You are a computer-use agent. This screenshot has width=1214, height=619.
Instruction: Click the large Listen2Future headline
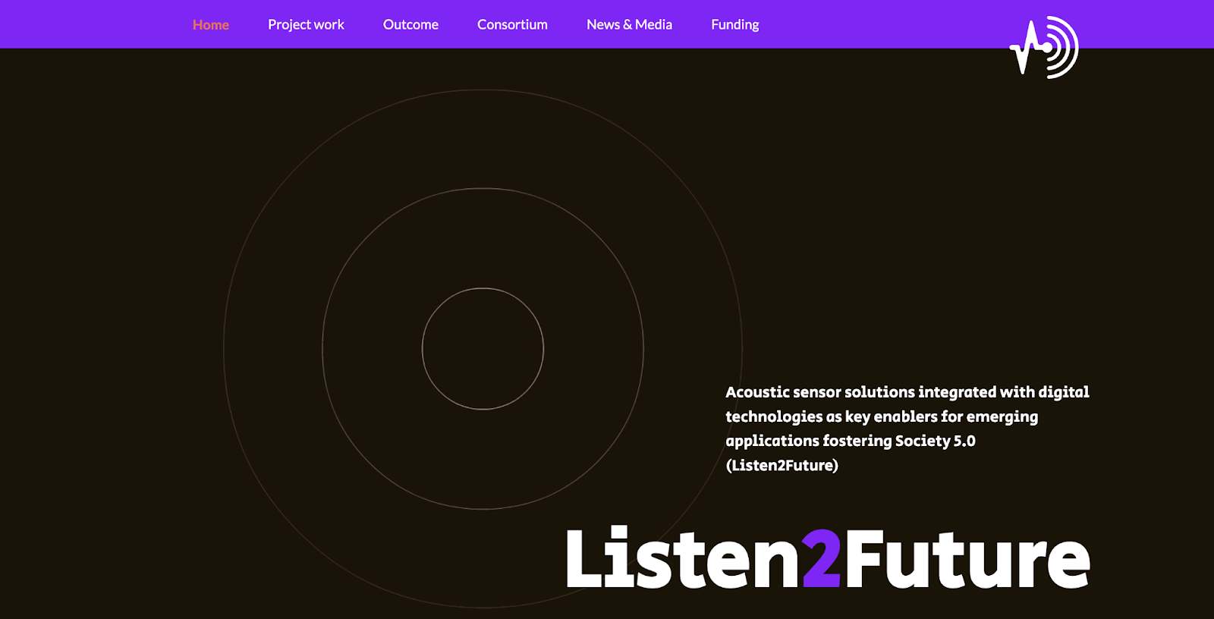(828, 558)
